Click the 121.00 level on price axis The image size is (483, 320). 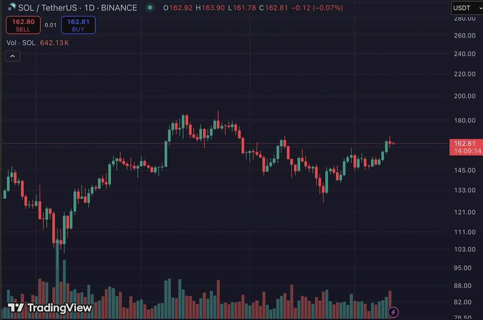coord(464,212)
